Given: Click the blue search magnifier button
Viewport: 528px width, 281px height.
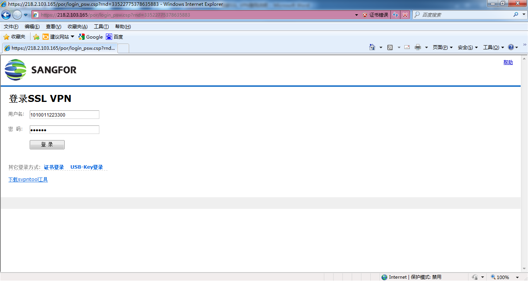Looking at the screenshot, I should click(x=516, y=15).
